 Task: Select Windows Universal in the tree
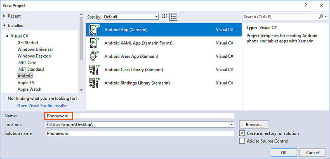tap(35, 49)
